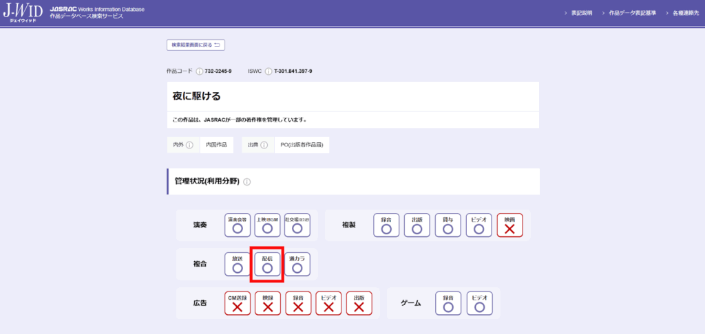Click the ビデオ status box in ゲーム row
705x334 pixels.
[479, 304]
